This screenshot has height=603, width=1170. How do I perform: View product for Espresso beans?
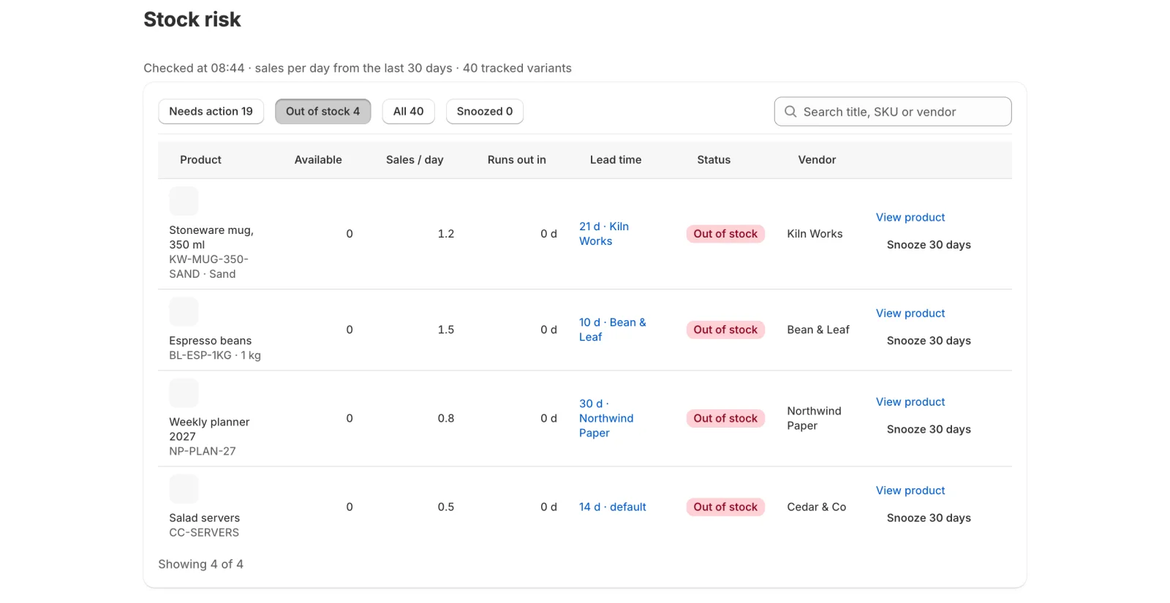pyautogui.click(x=910, y=313)
